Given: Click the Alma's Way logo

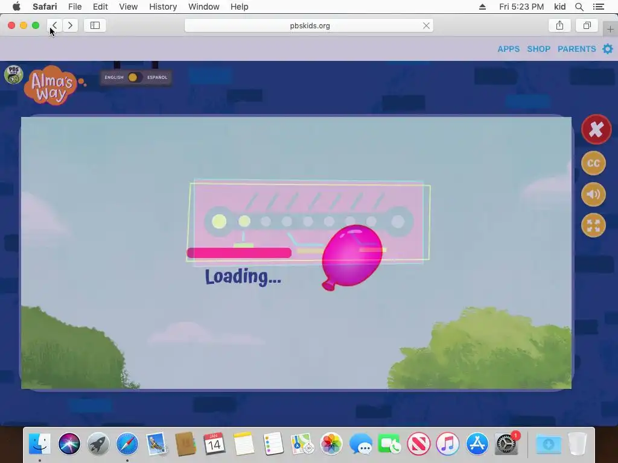Looking at the screenshot, I should click(53, 86).
